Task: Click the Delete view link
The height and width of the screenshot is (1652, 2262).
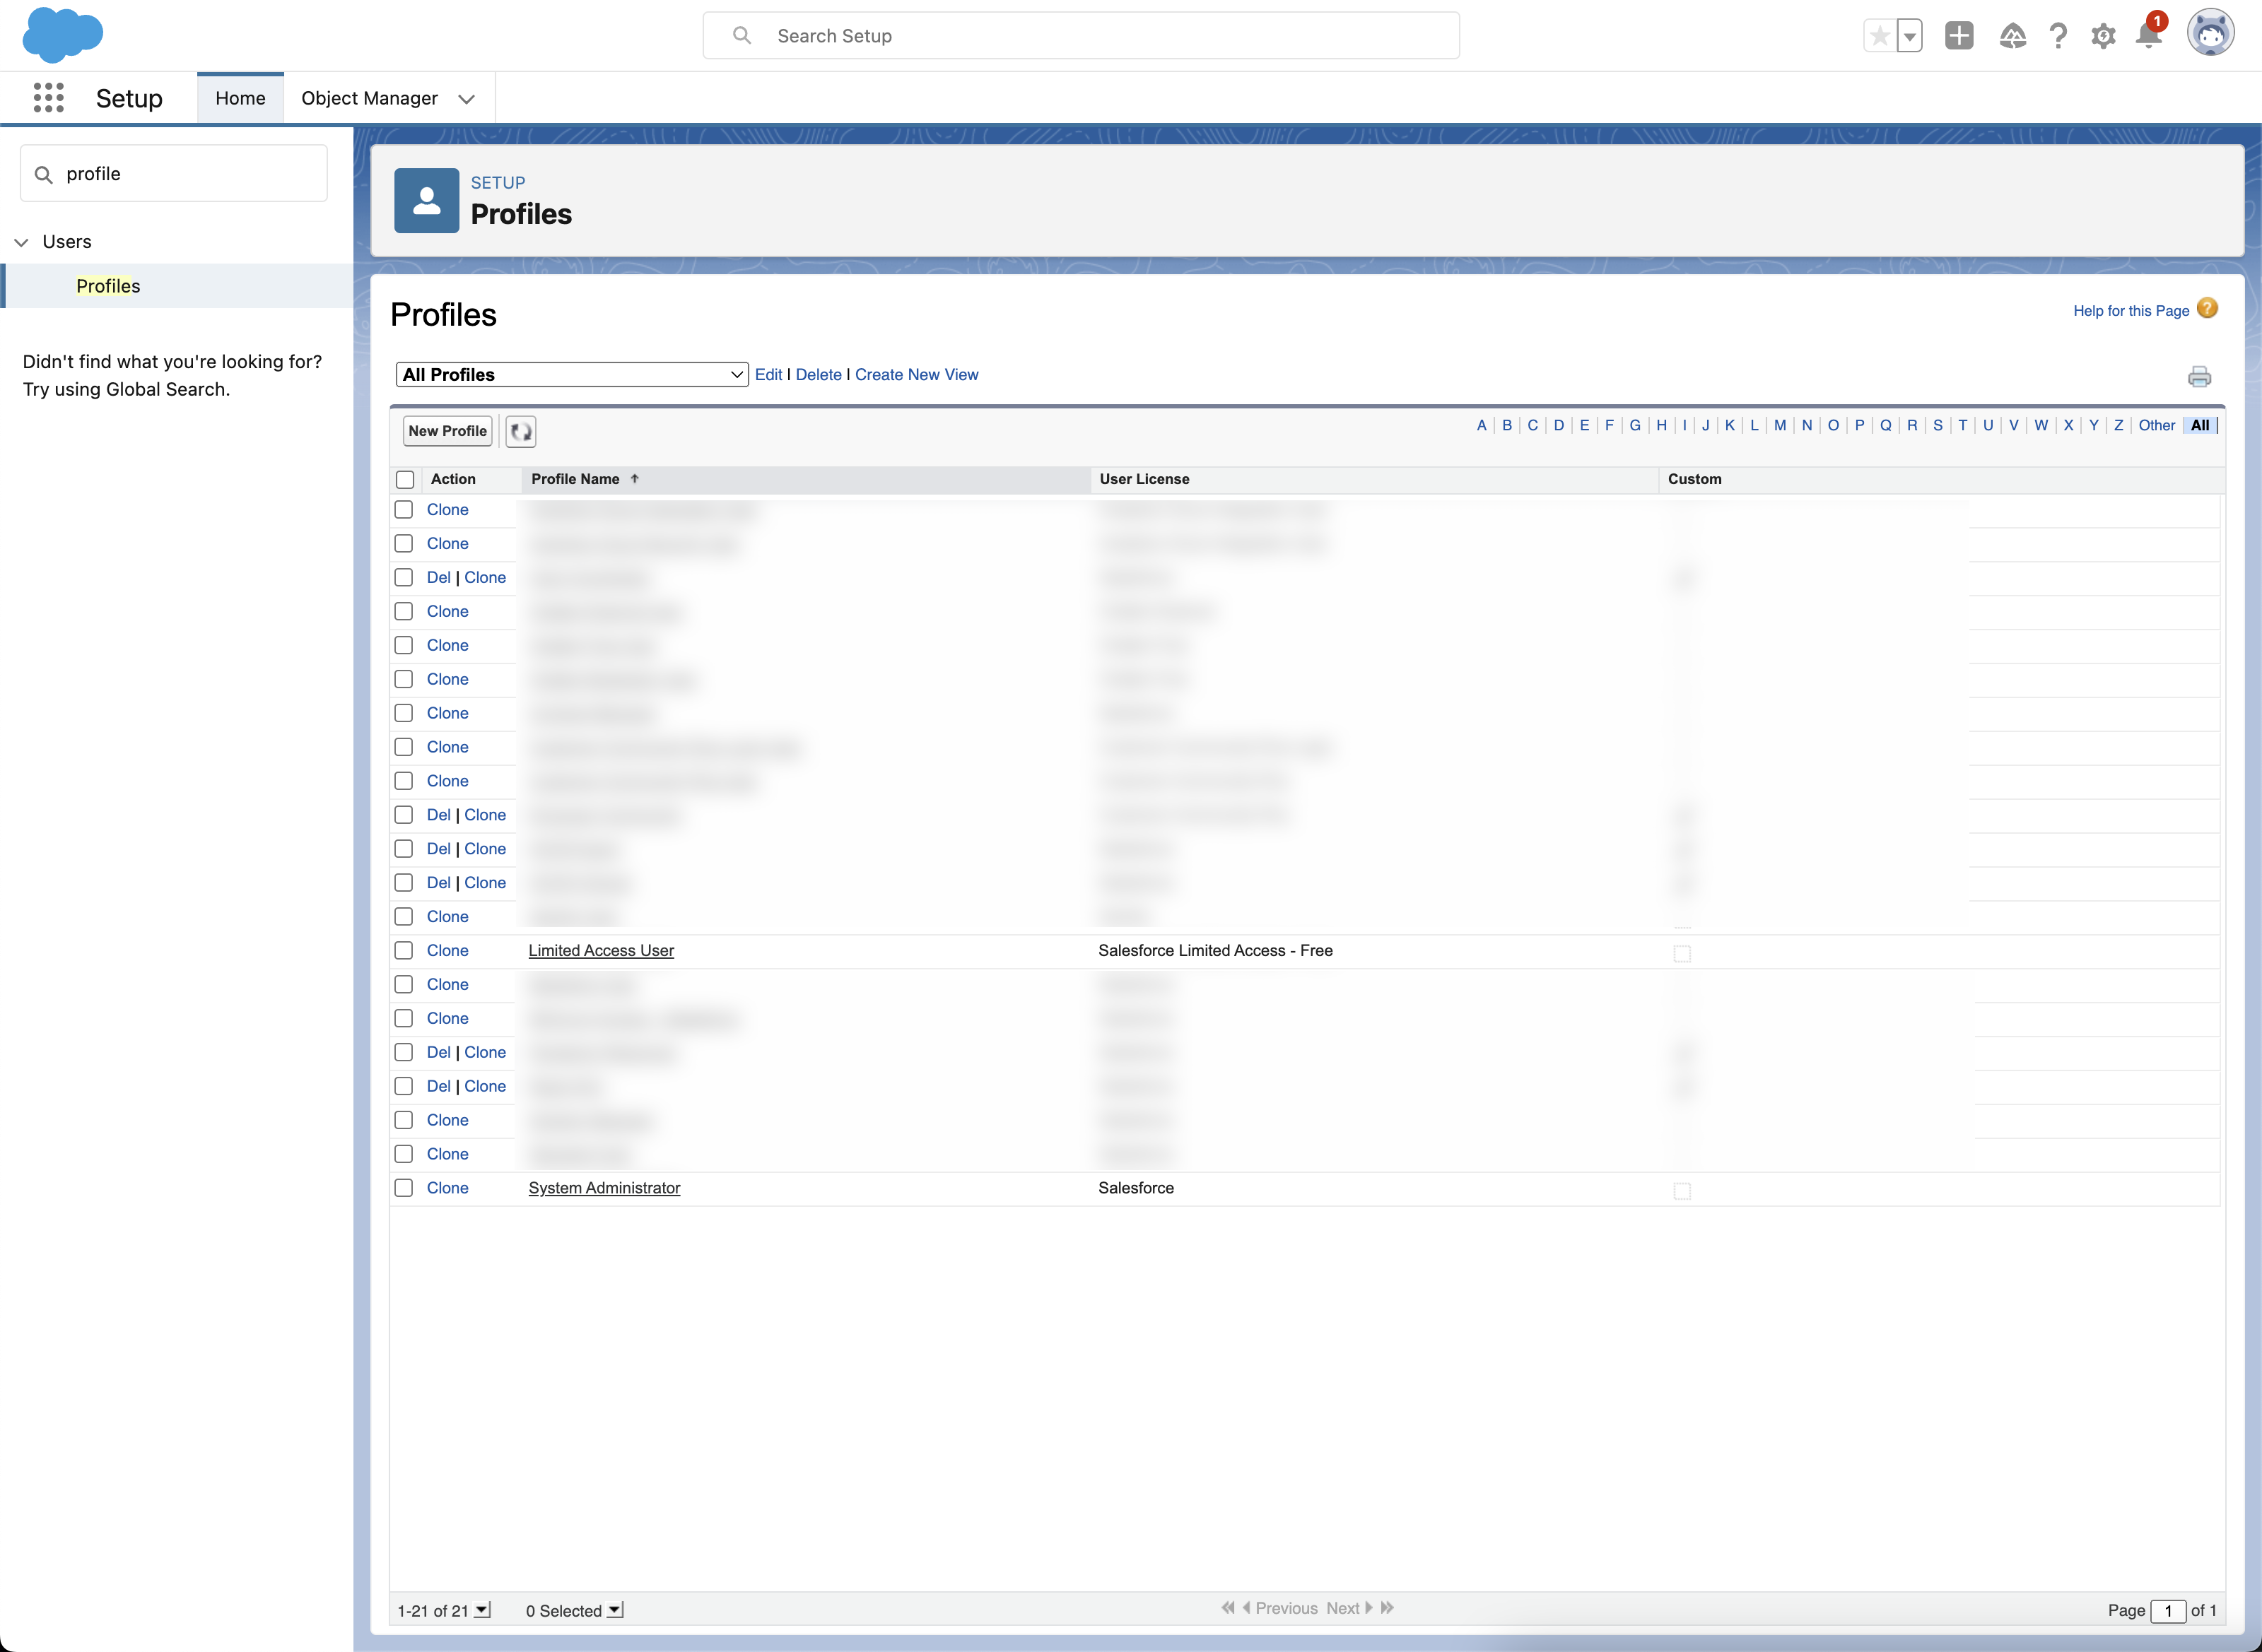Action: (x=819, y=374)
